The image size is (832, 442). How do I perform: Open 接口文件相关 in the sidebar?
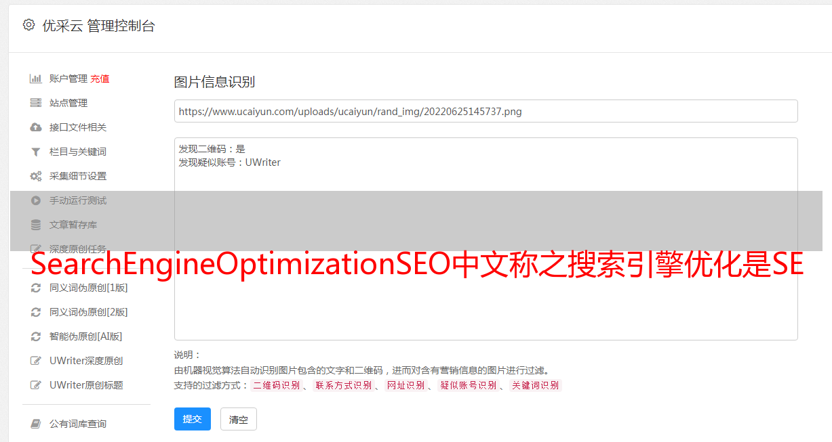click(78, 127)
